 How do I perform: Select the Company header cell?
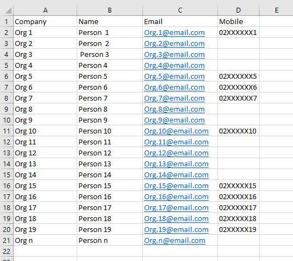click(x=45, y=21)
